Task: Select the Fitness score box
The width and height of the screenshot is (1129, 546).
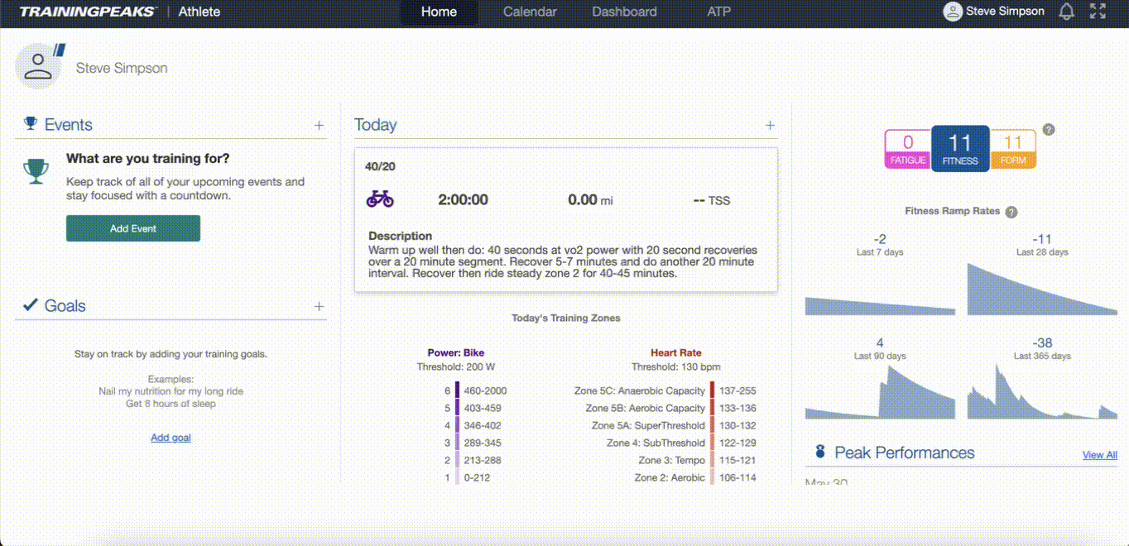Action: [960, 149]
